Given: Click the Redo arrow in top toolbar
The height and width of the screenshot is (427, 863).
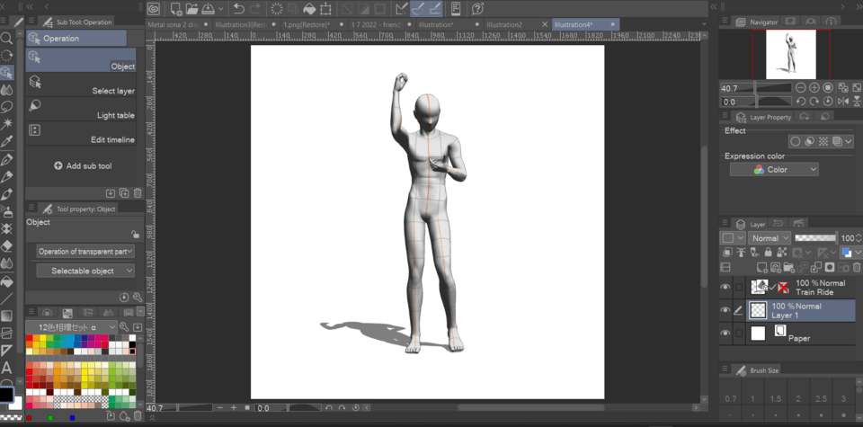Looking at the screenshot, I should (254, 8).
